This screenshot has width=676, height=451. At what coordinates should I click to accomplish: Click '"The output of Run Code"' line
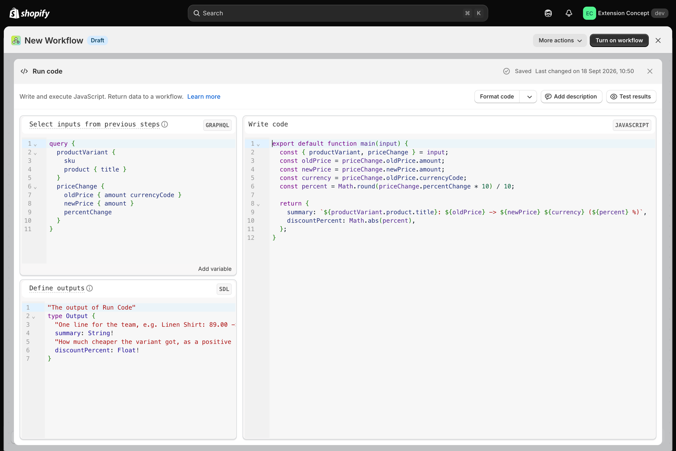pos(91,308)
